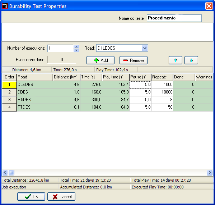Viewport: 215px width, 205px height.
Task: Click the Pause cell of the TTDES row
Action: coord(140,107)
